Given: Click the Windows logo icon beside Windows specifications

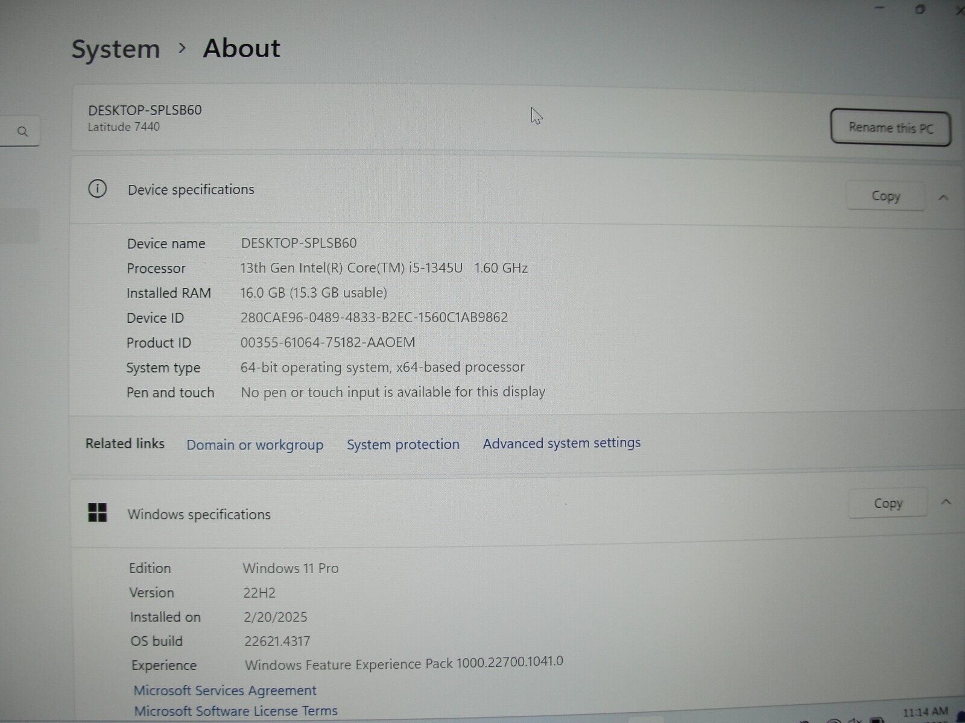Looking at the screenshot, I should [x=98, y=513].
